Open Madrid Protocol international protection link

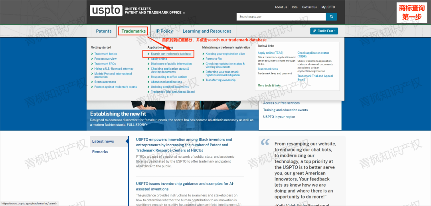113,75
